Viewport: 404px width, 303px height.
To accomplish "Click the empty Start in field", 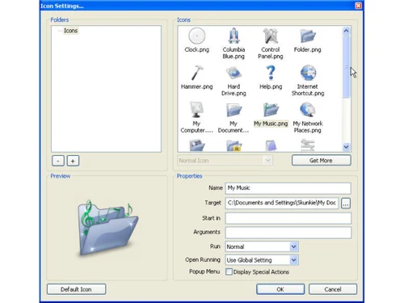I will click(x=288, y=218).
